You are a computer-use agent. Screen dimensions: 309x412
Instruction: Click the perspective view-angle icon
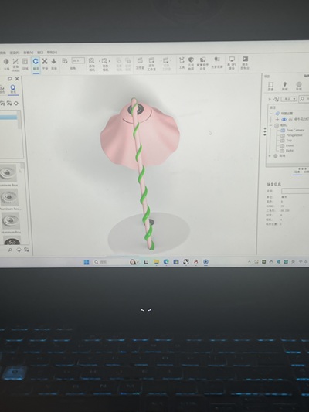point(65,61)
